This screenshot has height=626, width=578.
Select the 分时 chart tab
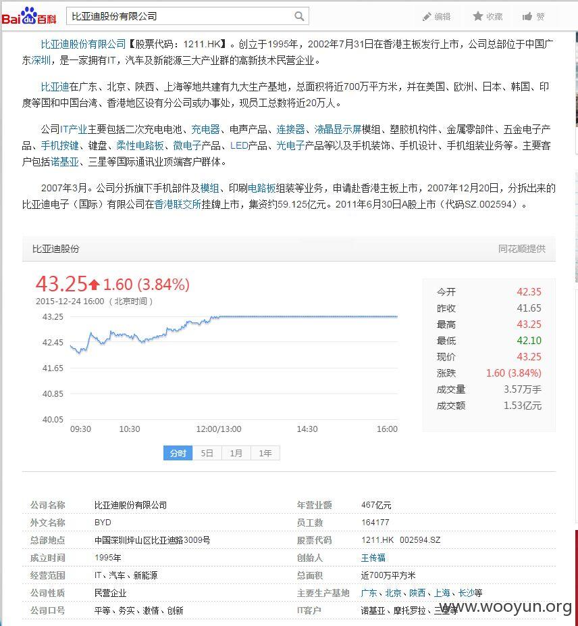[178, 453]
